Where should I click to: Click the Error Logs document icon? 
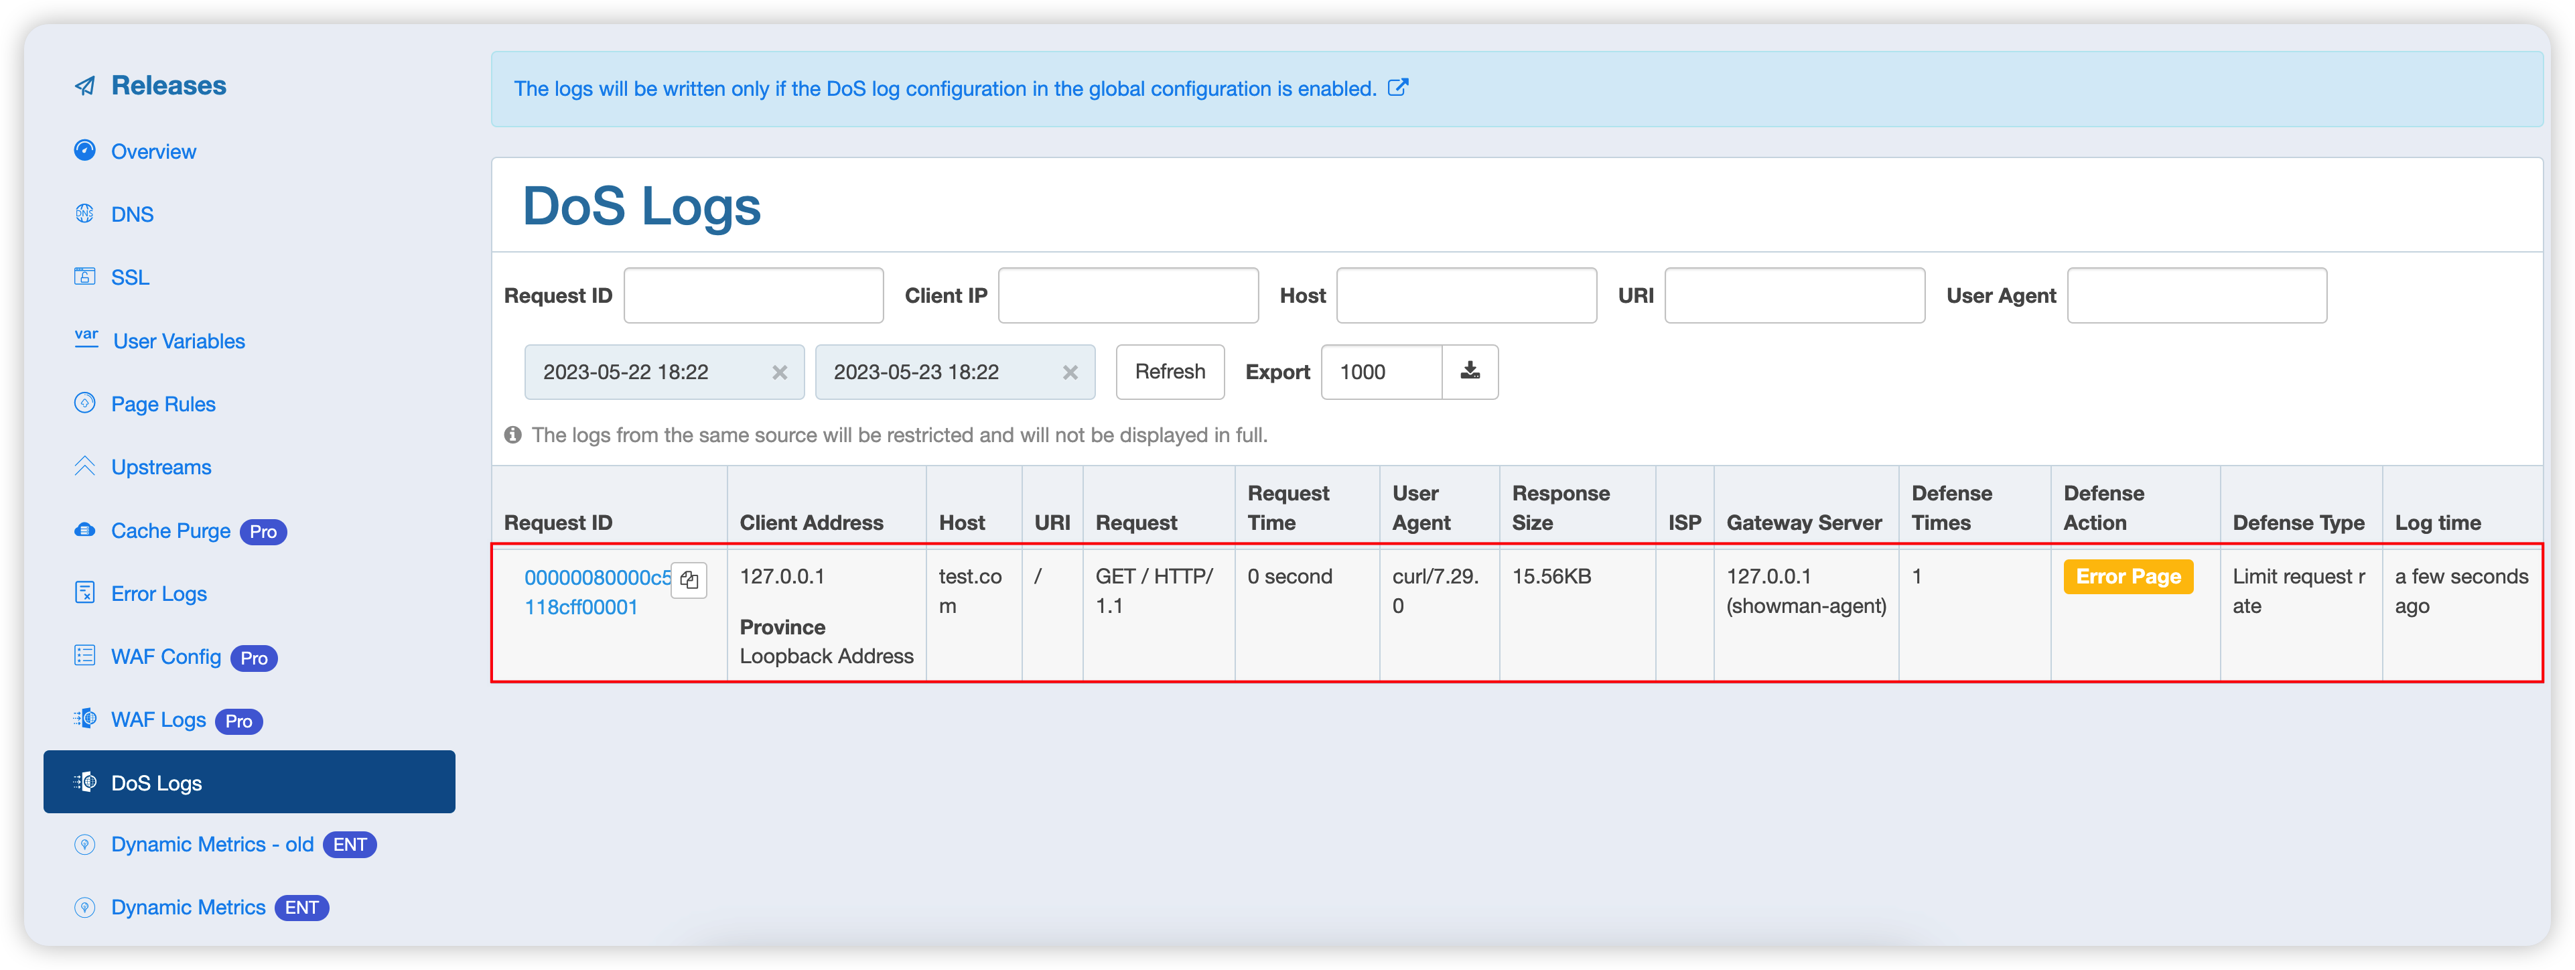tap(85, 593)
